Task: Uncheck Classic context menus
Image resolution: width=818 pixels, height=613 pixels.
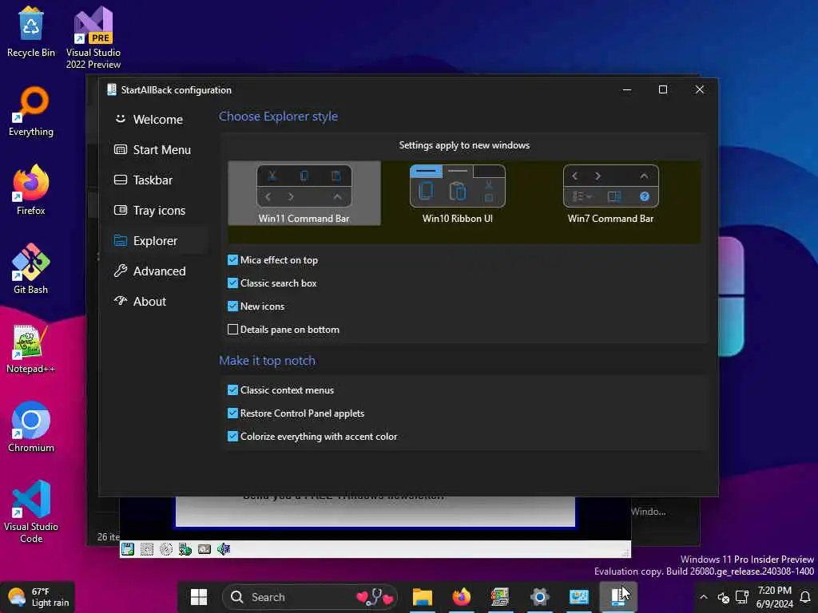Action: (x=232, y=390)
